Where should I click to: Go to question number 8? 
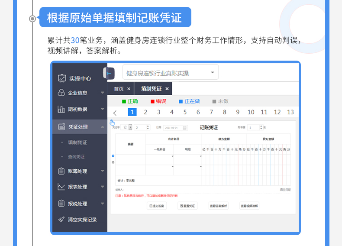click(224, 112)
